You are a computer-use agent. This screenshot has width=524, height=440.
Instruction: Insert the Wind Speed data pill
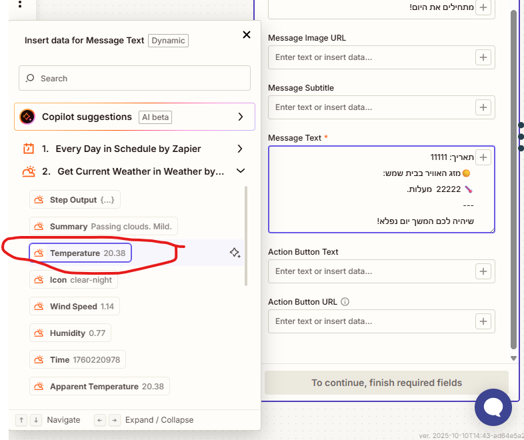tap(75, 307)
